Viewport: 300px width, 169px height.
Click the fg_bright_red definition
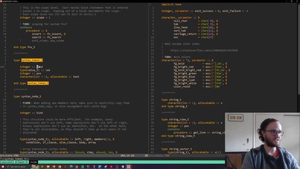[200, 67]
